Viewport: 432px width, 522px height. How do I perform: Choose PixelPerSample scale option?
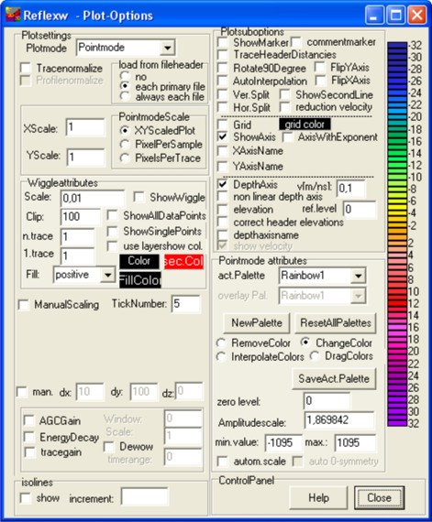click(125, 144)
